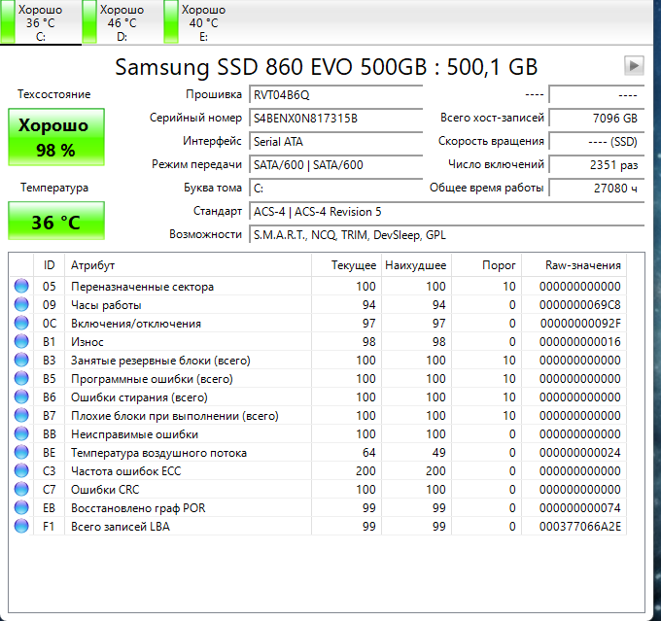This screenshot has width=661, height=621.
Task: Click the Атрибут column header
Action: 188,265
